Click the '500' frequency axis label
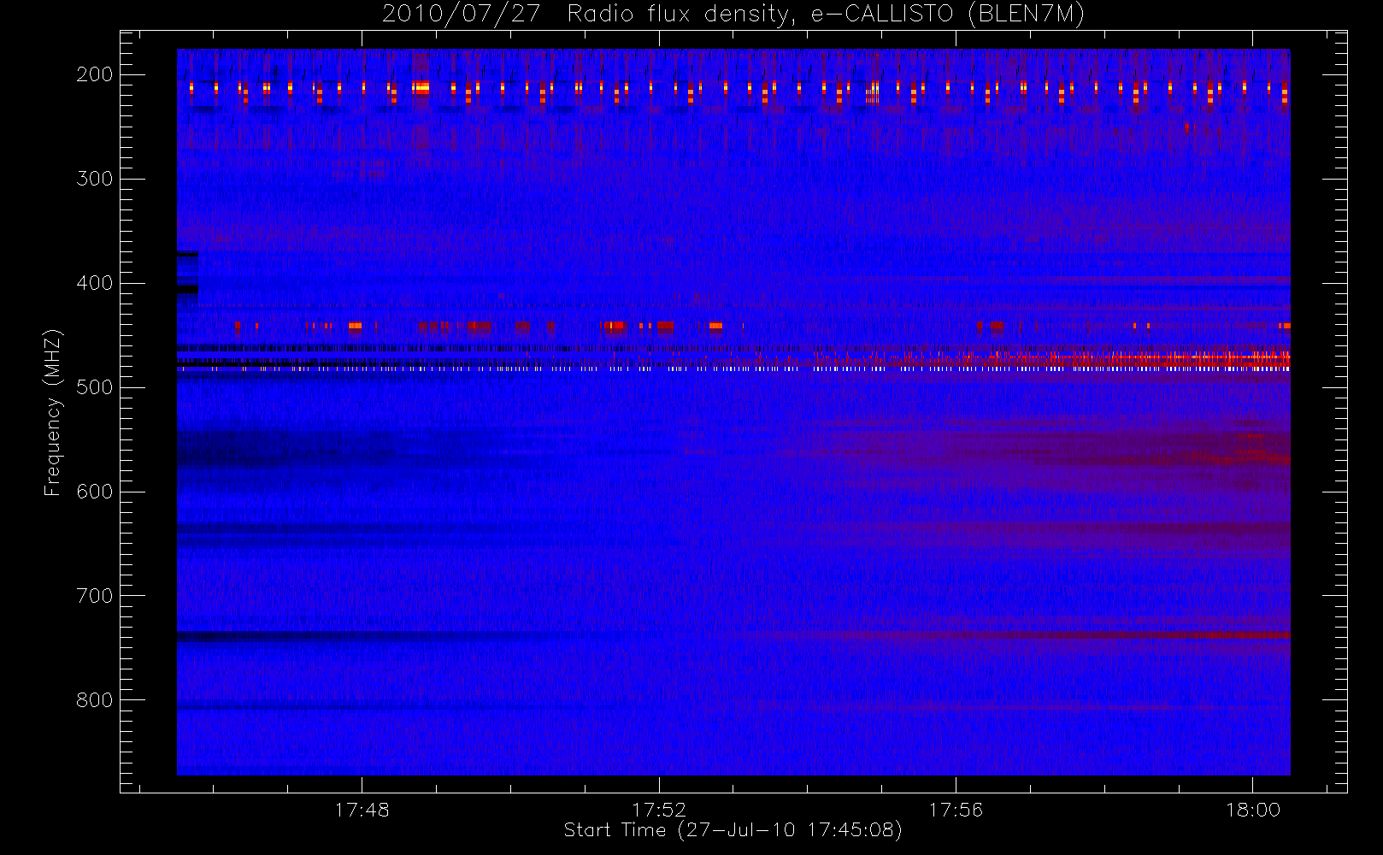 pyautogui.click(x=95, y=387)
